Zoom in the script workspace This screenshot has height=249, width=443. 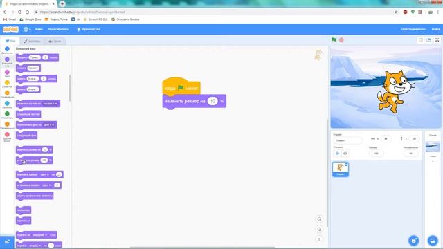319,219
